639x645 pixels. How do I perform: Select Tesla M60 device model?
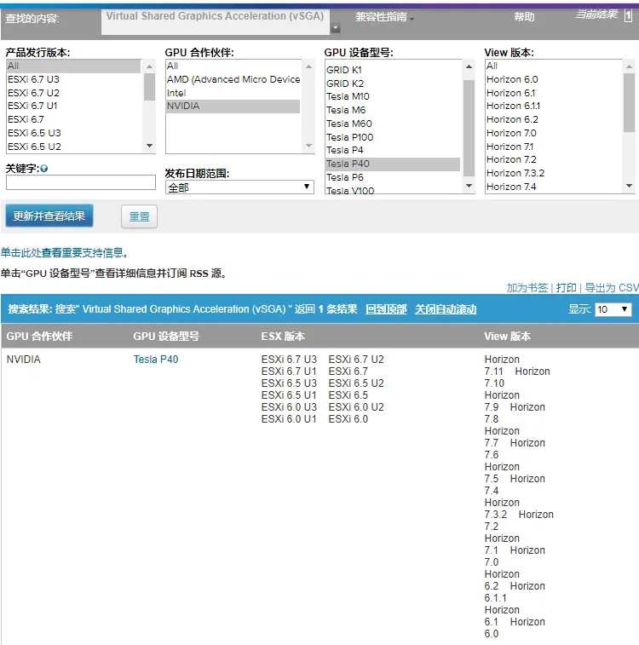point(393,124)
